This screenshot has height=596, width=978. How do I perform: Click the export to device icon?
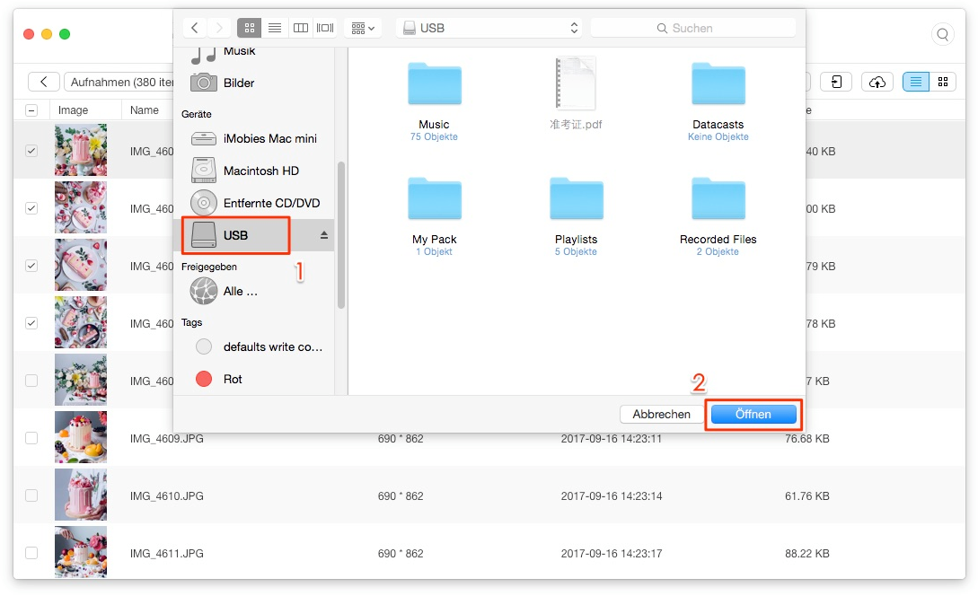coord(836,82)
